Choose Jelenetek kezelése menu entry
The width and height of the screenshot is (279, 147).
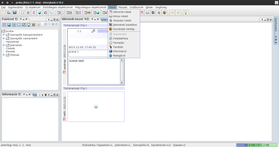(x=124, y=25)
